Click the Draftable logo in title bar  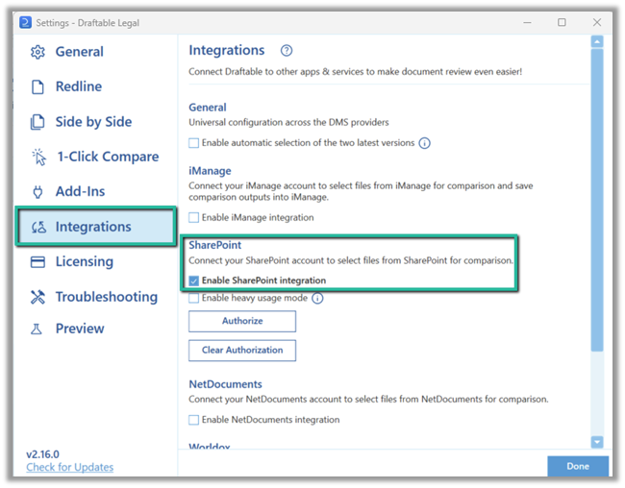pos(25,22)
